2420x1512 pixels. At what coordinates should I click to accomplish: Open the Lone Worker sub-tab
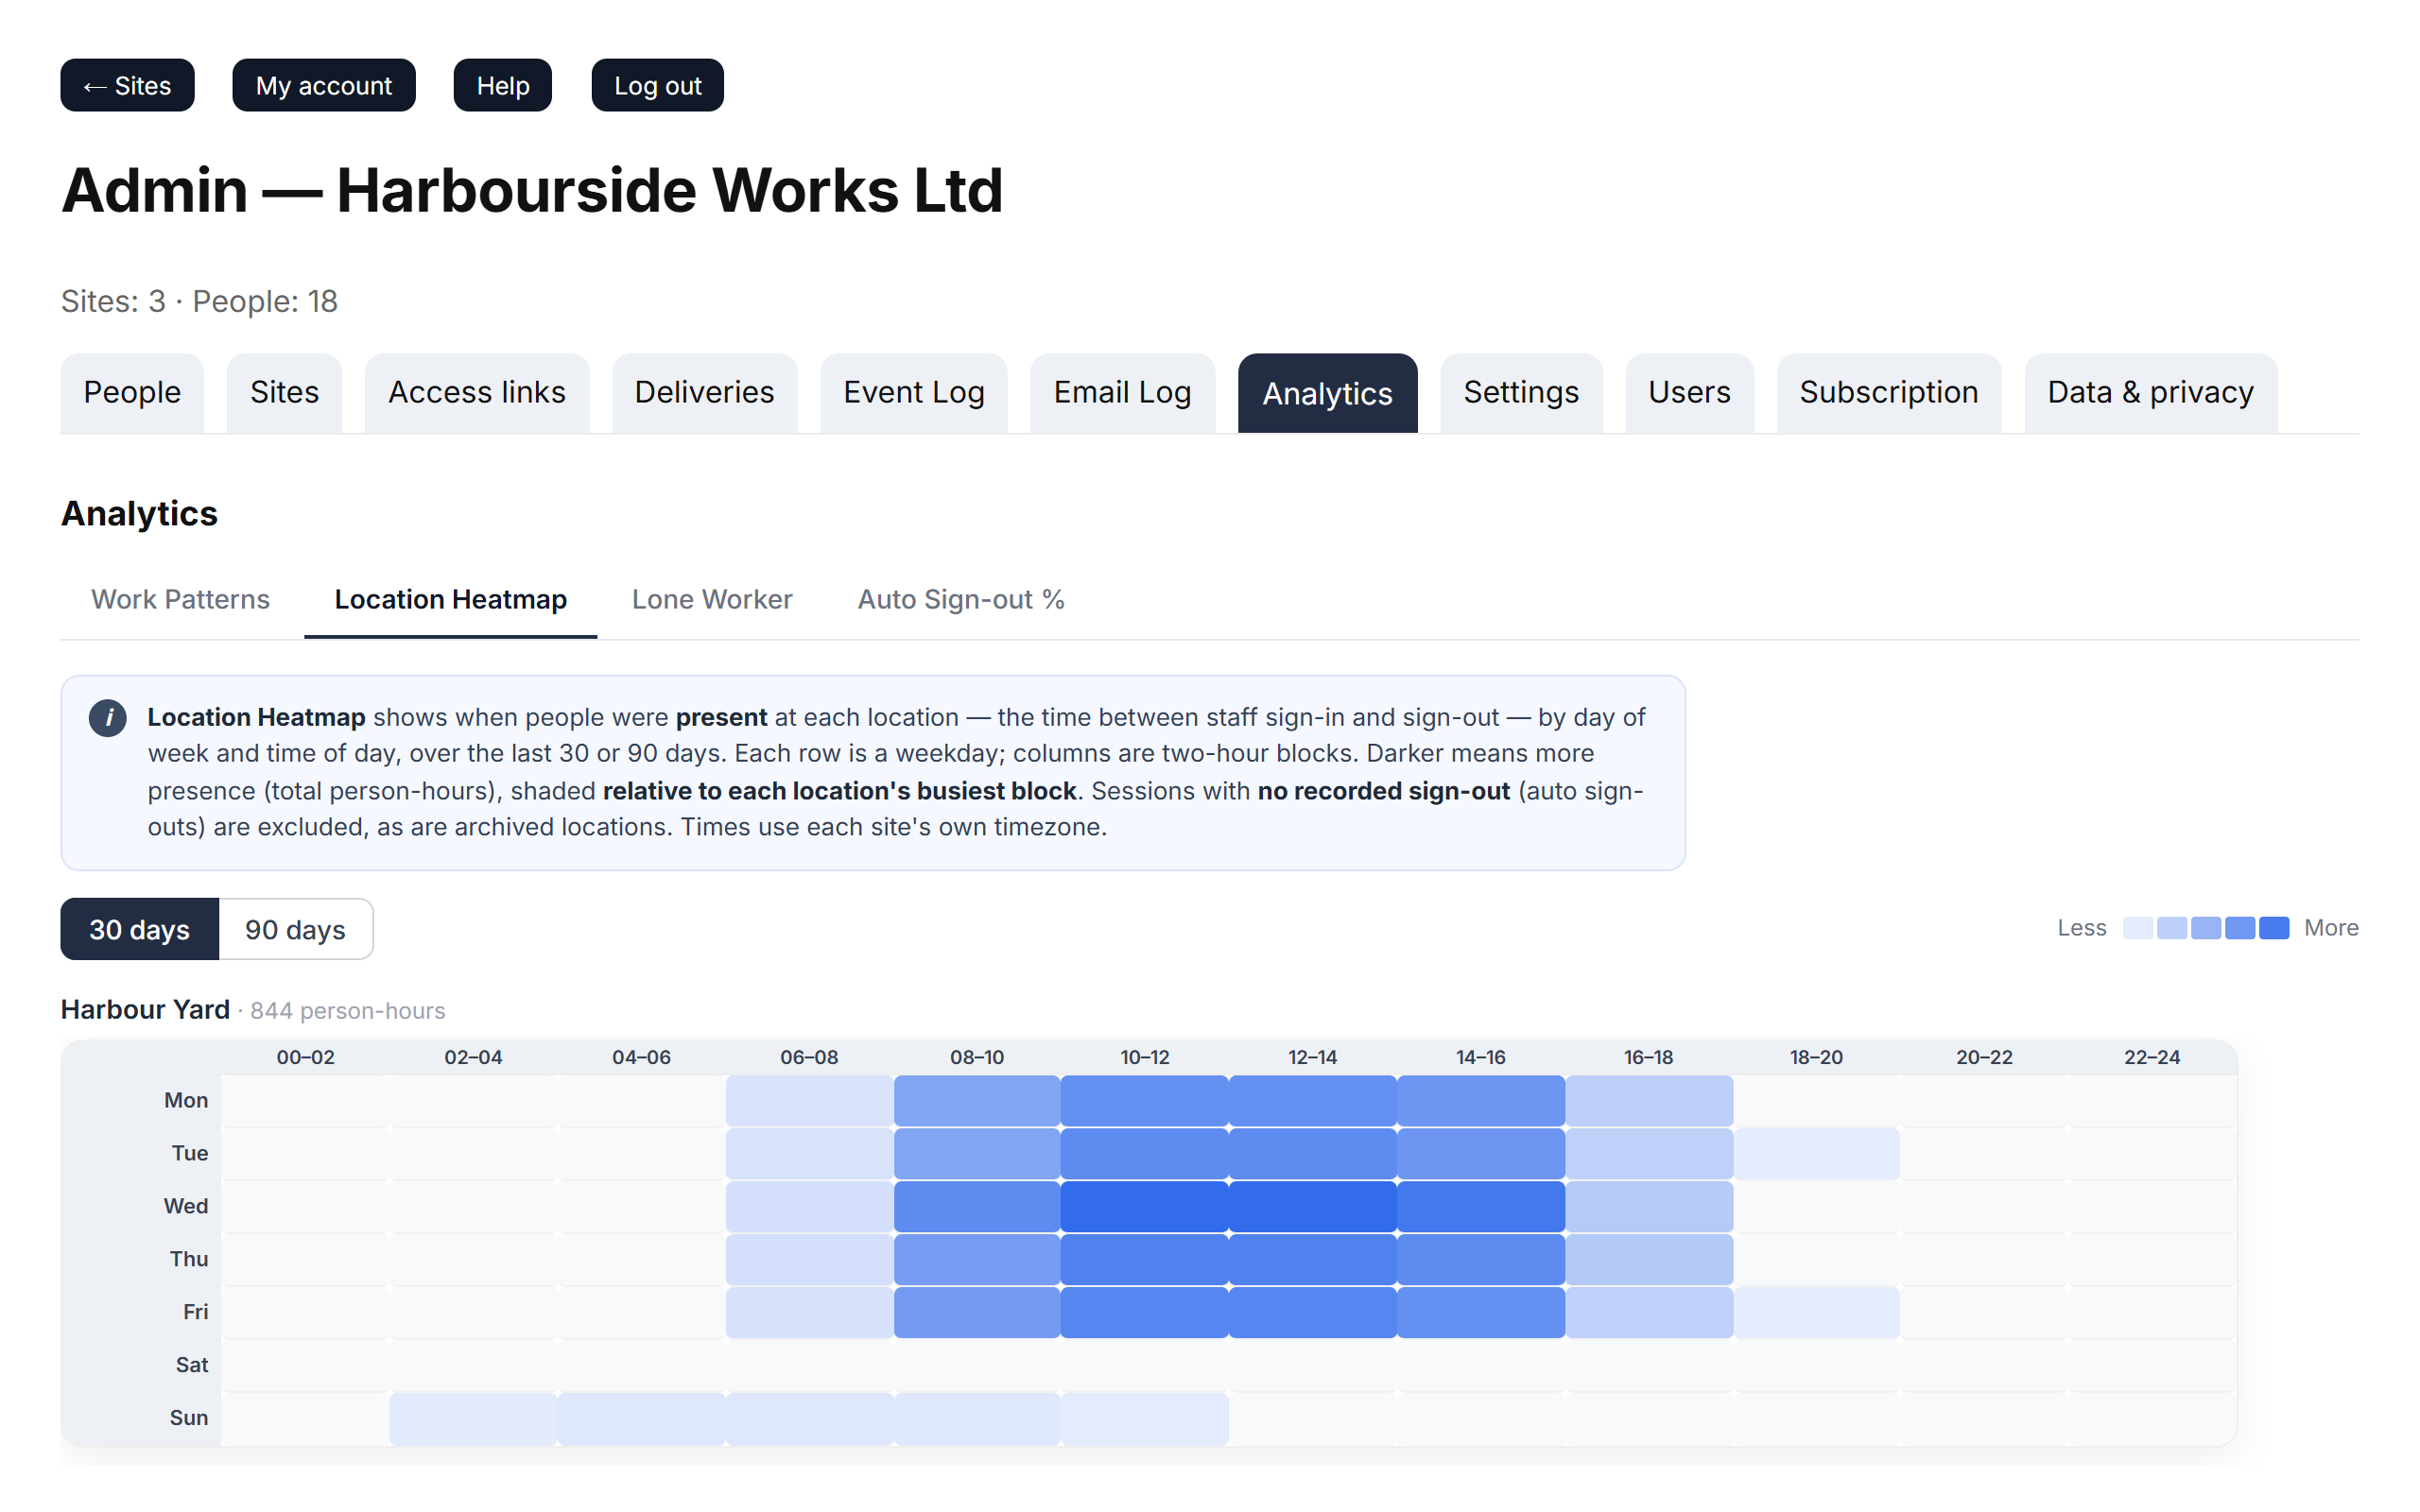coord(712,600)
